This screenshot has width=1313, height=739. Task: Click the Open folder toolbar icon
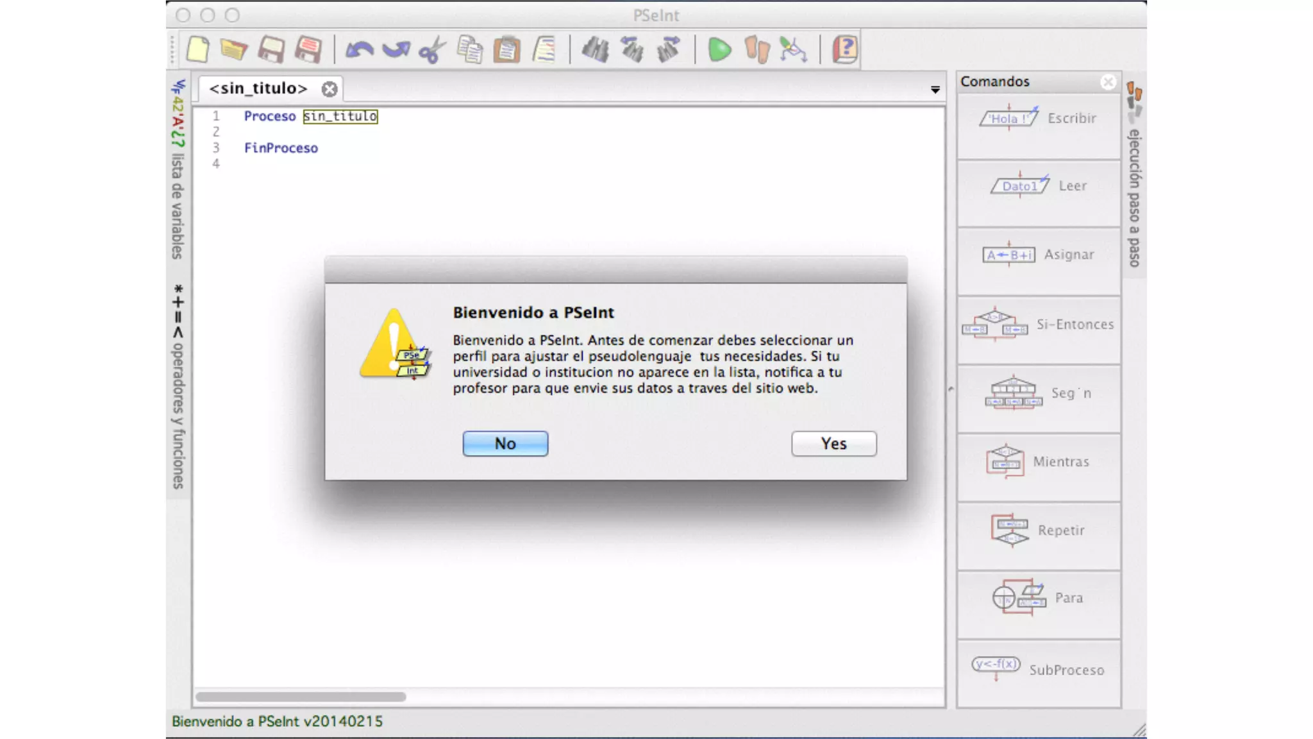pos(233,49)
